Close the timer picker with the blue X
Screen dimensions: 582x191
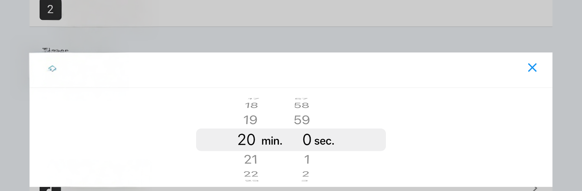[532, 68]
